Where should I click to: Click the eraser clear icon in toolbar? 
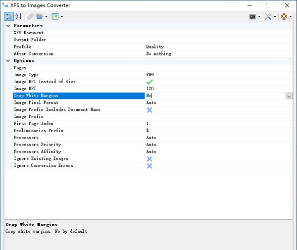tap(30, 16)
